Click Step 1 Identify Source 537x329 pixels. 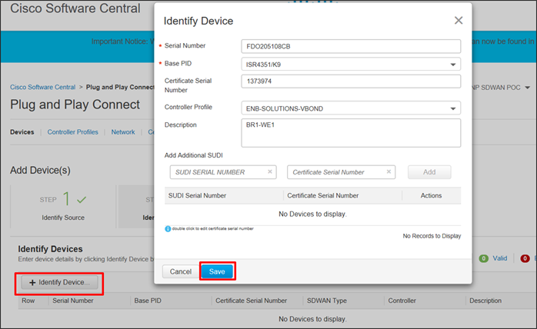click(63, 207)
